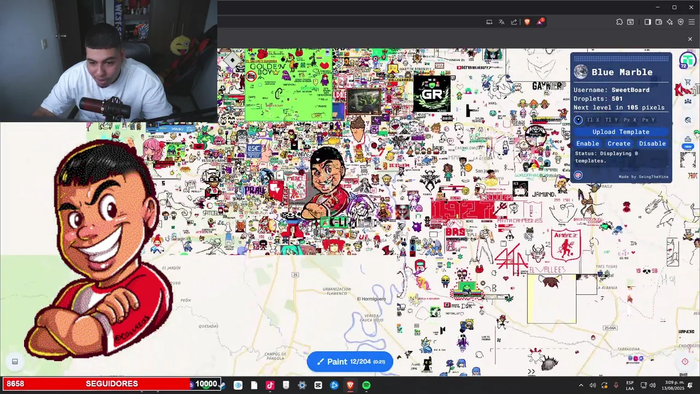Screen dimensions: 700x394
Task: Click the red location target icon on the map
Action: (x=685, y=361)
